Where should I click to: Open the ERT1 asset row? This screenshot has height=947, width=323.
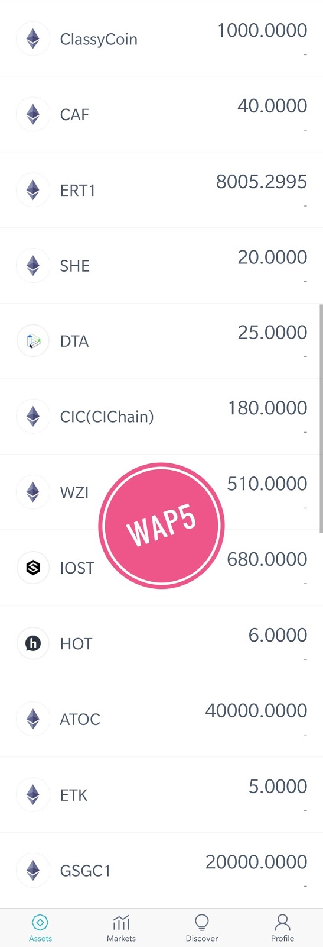click(x=161, y=190)
